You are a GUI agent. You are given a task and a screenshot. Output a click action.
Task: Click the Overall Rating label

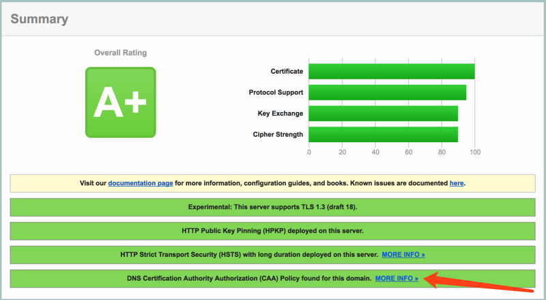[120, 53]
